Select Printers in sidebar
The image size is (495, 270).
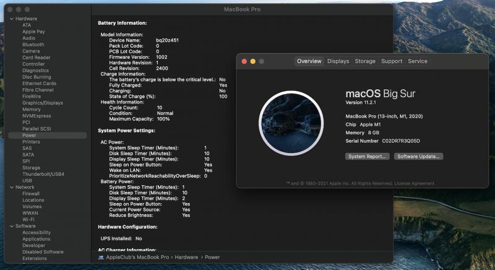(31, 142)
